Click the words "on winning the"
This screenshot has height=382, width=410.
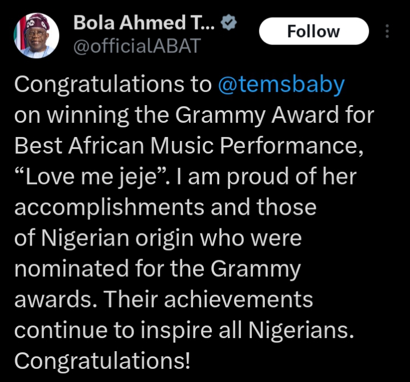click(x=91, y=115)
